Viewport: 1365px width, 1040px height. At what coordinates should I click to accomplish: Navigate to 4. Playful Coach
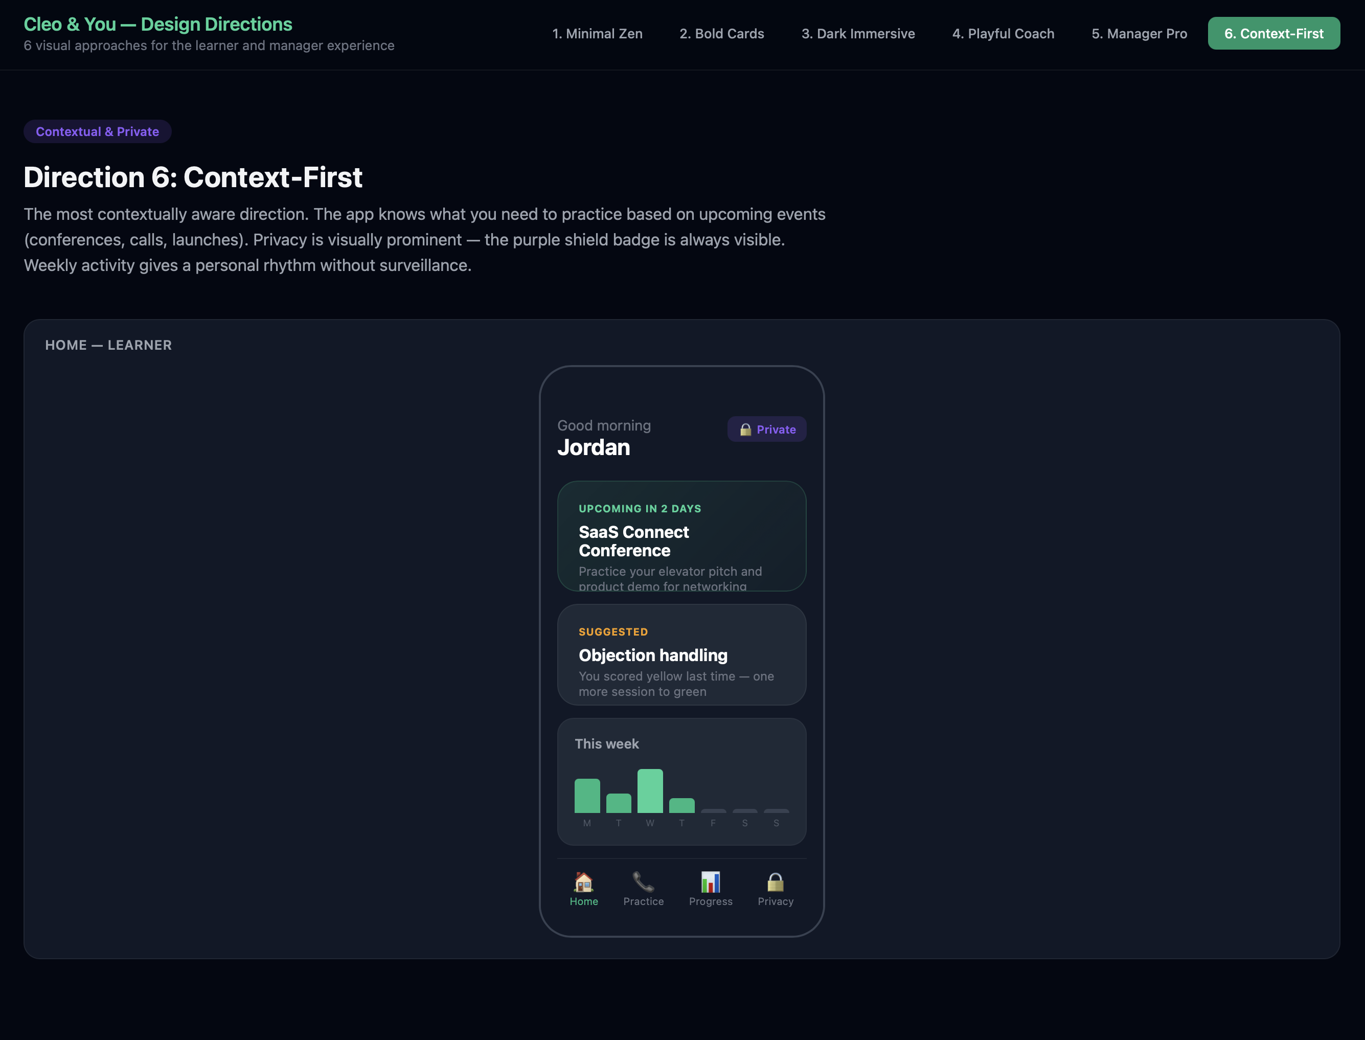pyautogui.click(x=1003, y=33)
